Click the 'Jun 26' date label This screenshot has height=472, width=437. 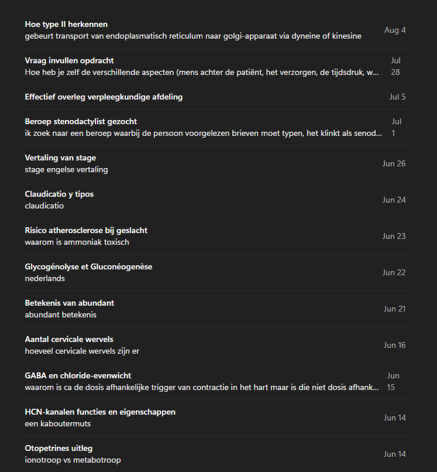point(394,164)
